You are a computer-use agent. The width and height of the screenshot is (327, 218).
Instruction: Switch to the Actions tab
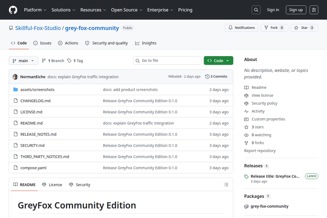point(68,43)
